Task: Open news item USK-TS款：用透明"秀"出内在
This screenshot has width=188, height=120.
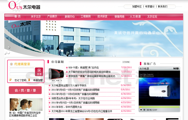Action: (x=83, y=68)
